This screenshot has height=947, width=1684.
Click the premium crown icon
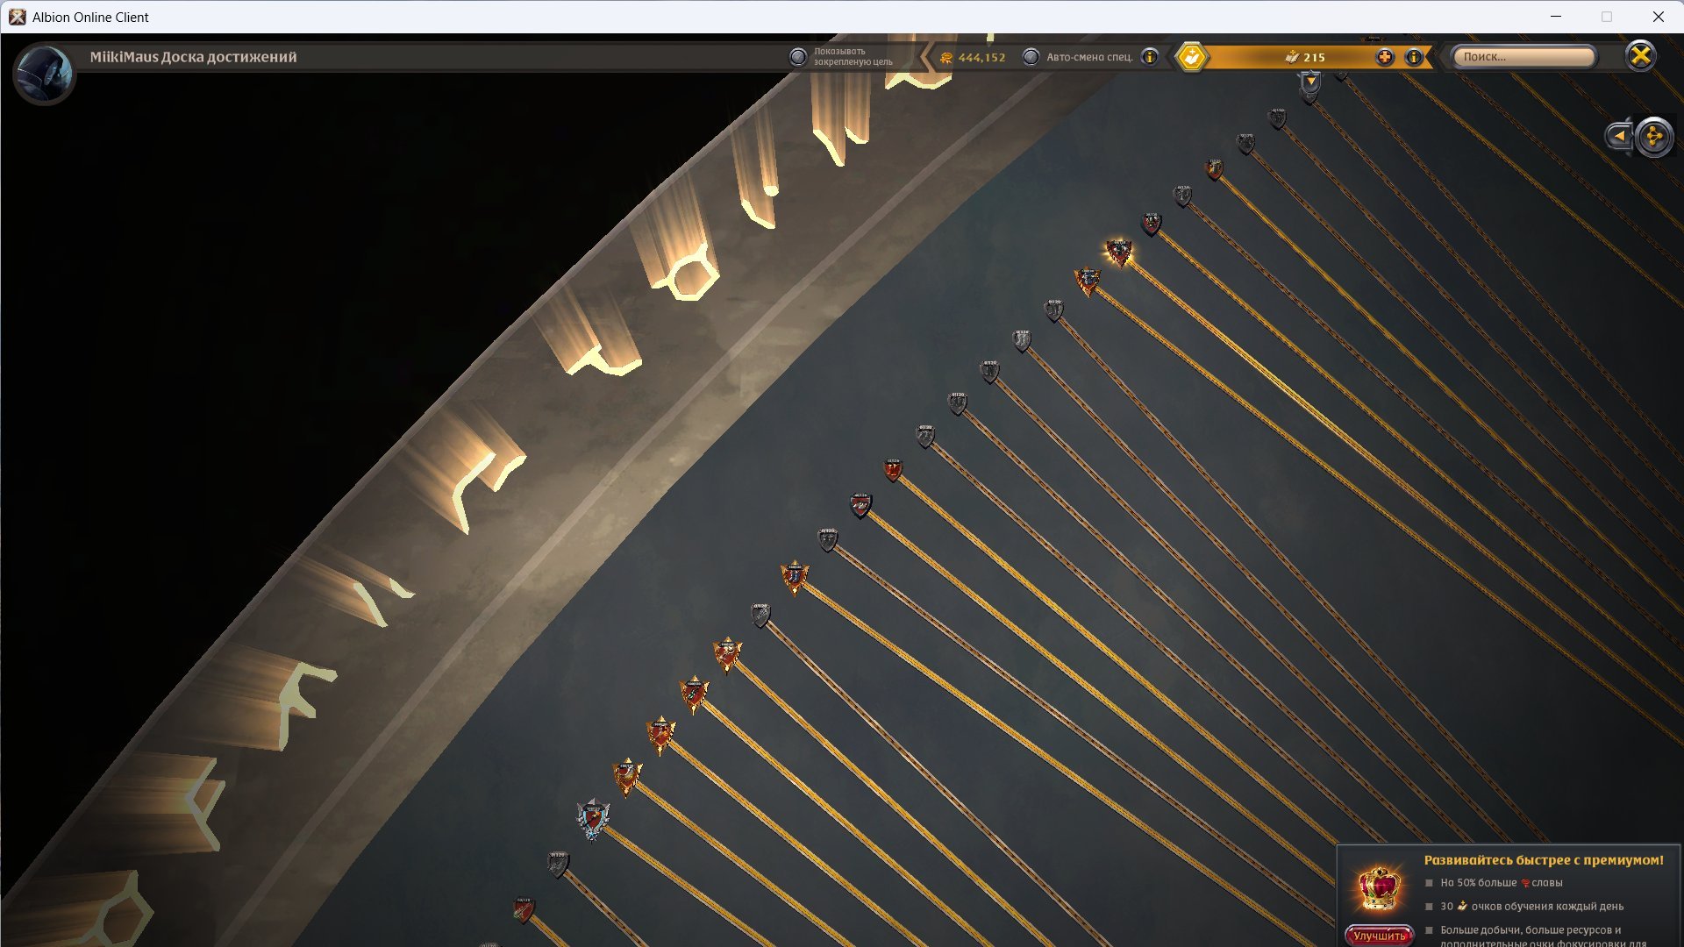pyautogui.click(x=1380, y=888)
